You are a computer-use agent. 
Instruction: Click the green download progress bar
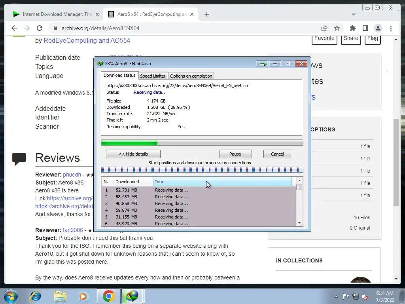pyautogui.click(x=202, y=142)
